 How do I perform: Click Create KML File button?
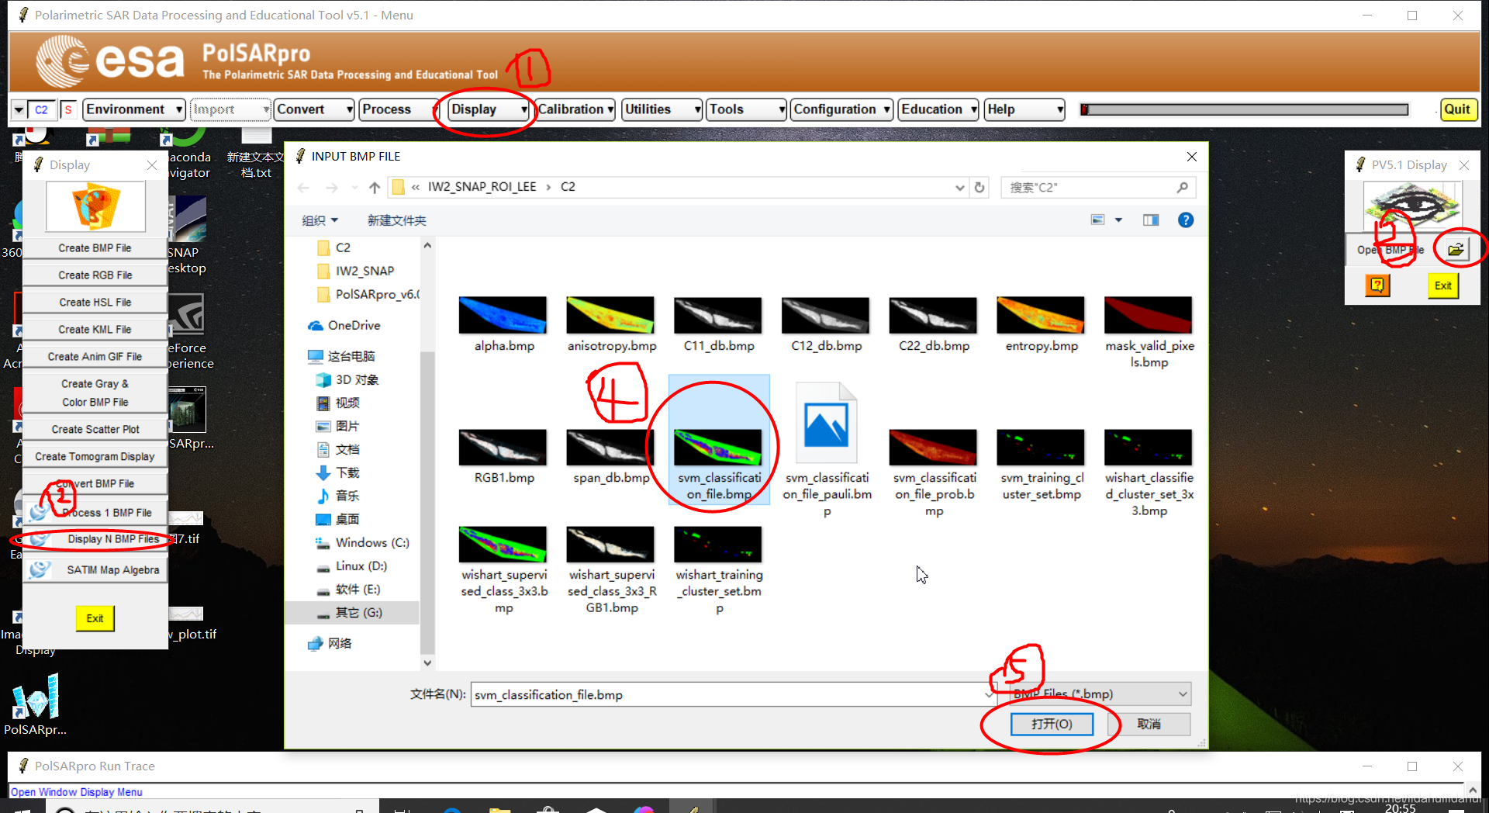click(95, 329)
